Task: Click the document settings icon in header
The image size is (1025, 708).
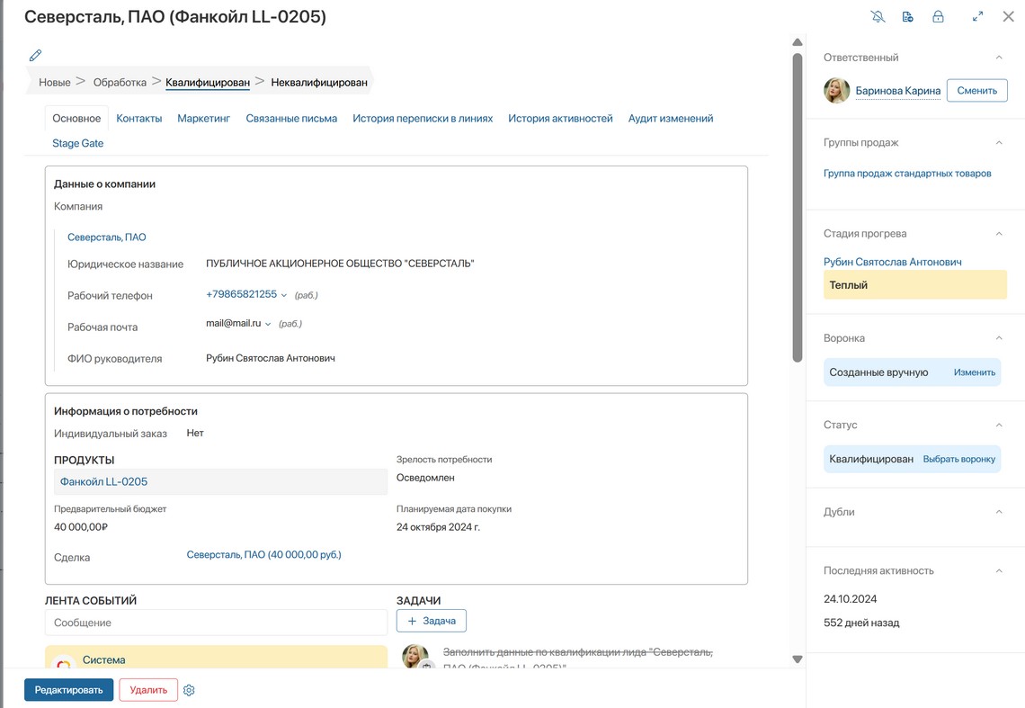Action: [908, 17]
